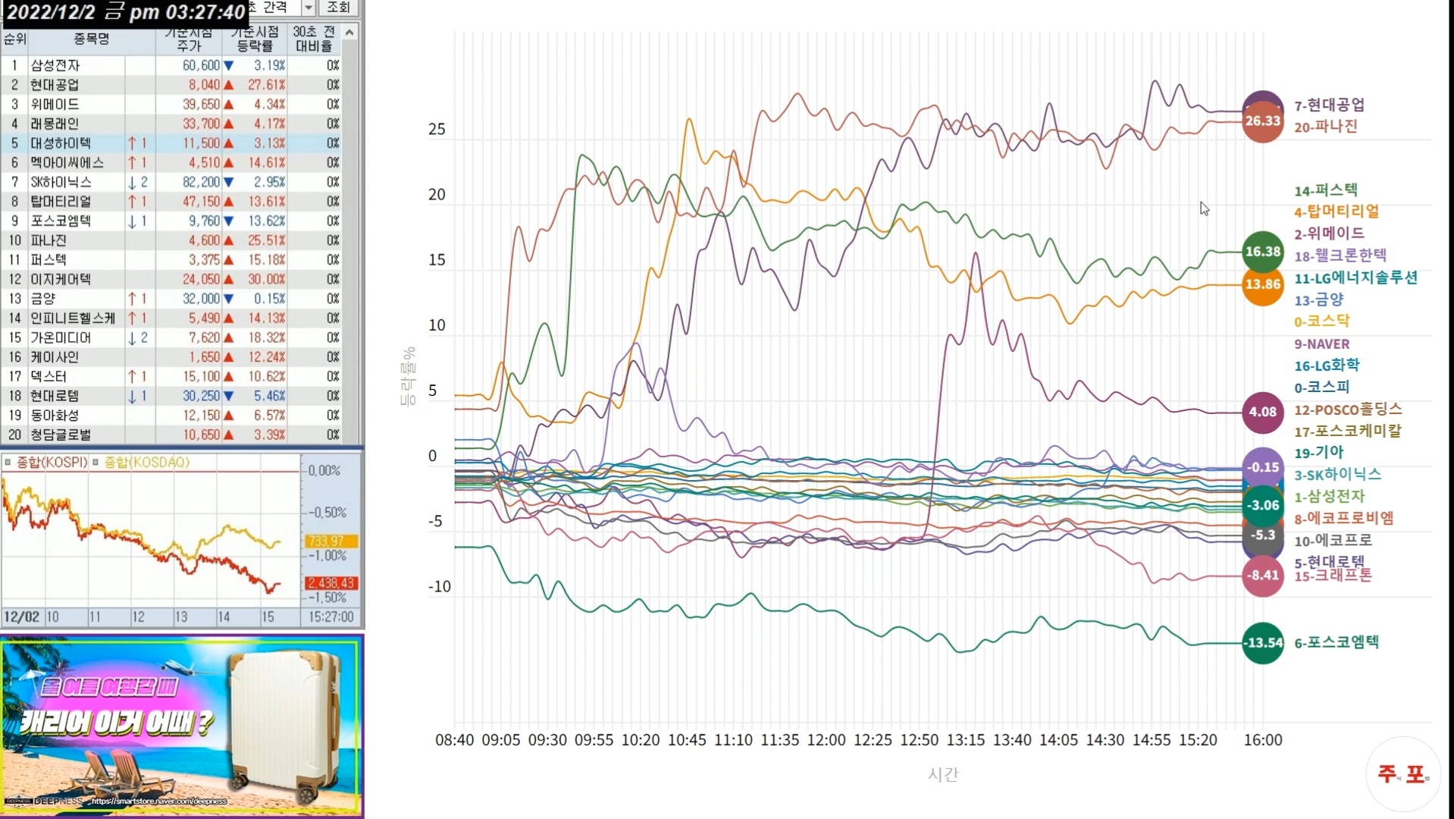
Task: Toggle the 종합(KOSPI) series in the index chart
Action: point(46,462)
